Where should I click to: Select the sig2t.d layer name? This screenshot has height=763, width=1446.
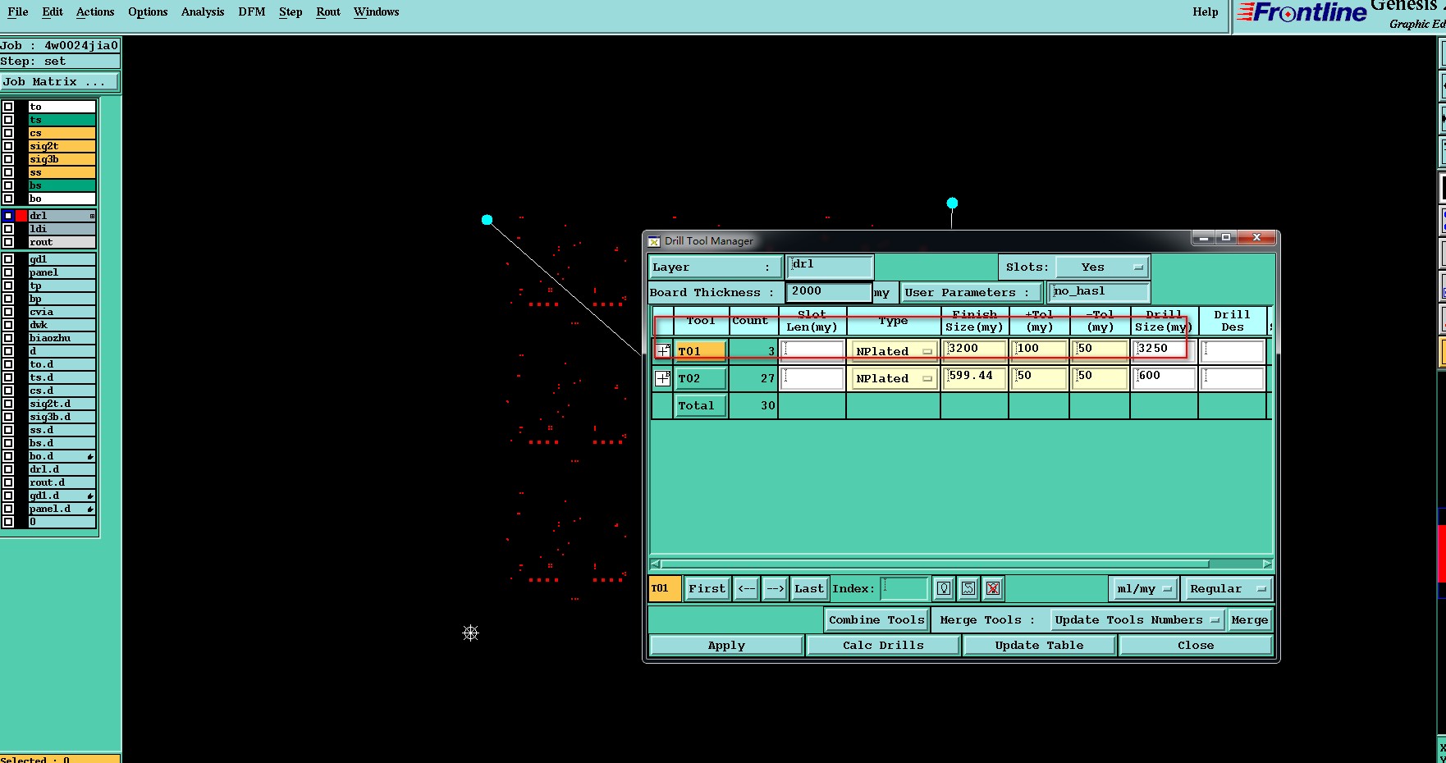coord(62,404)
